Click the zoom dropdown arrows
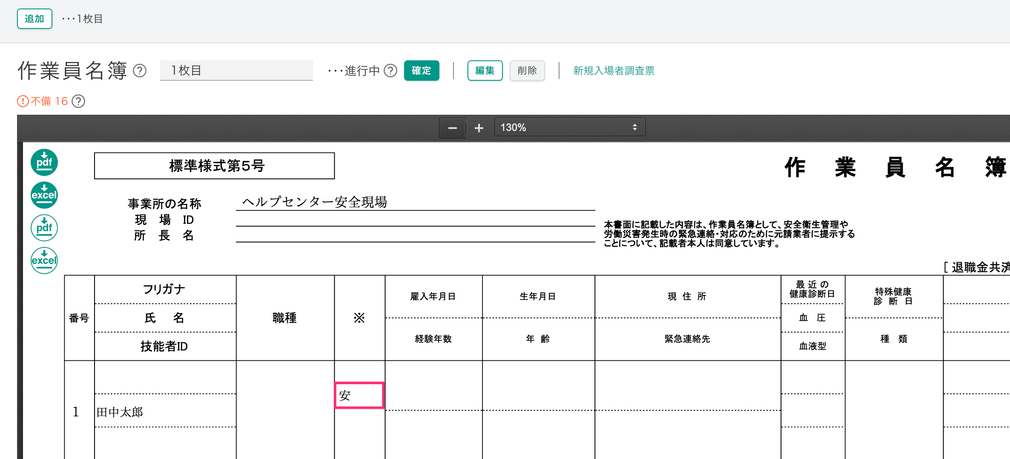Viewport: 1010px width, 459px height. click(634, 127)
